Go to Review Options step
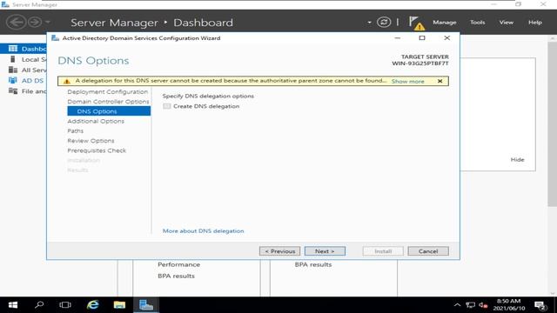Screen dimensions: 557x313 (x=91, y=141)
